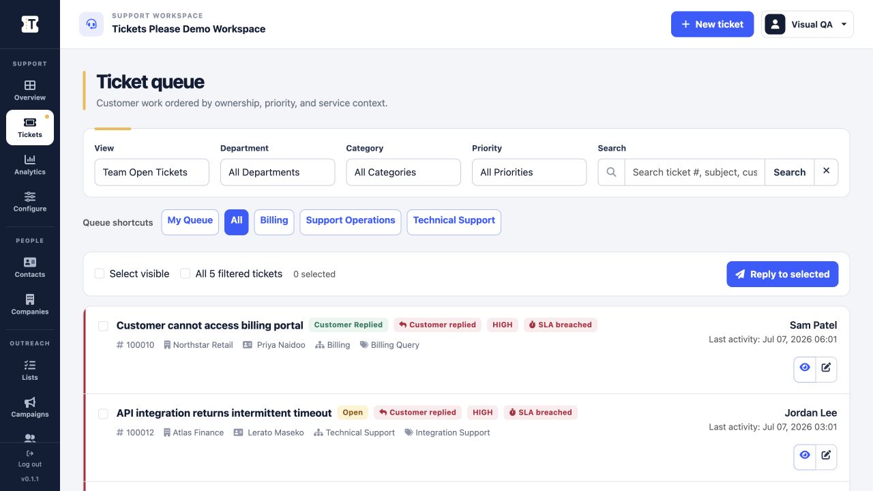Screen dimensions: 873x491
Task: Open the Overview sidebar icon
Action: point(30,85)
